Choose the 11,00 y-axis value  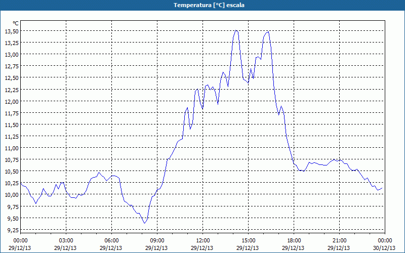pyautogui.click(x=12, y=148)
